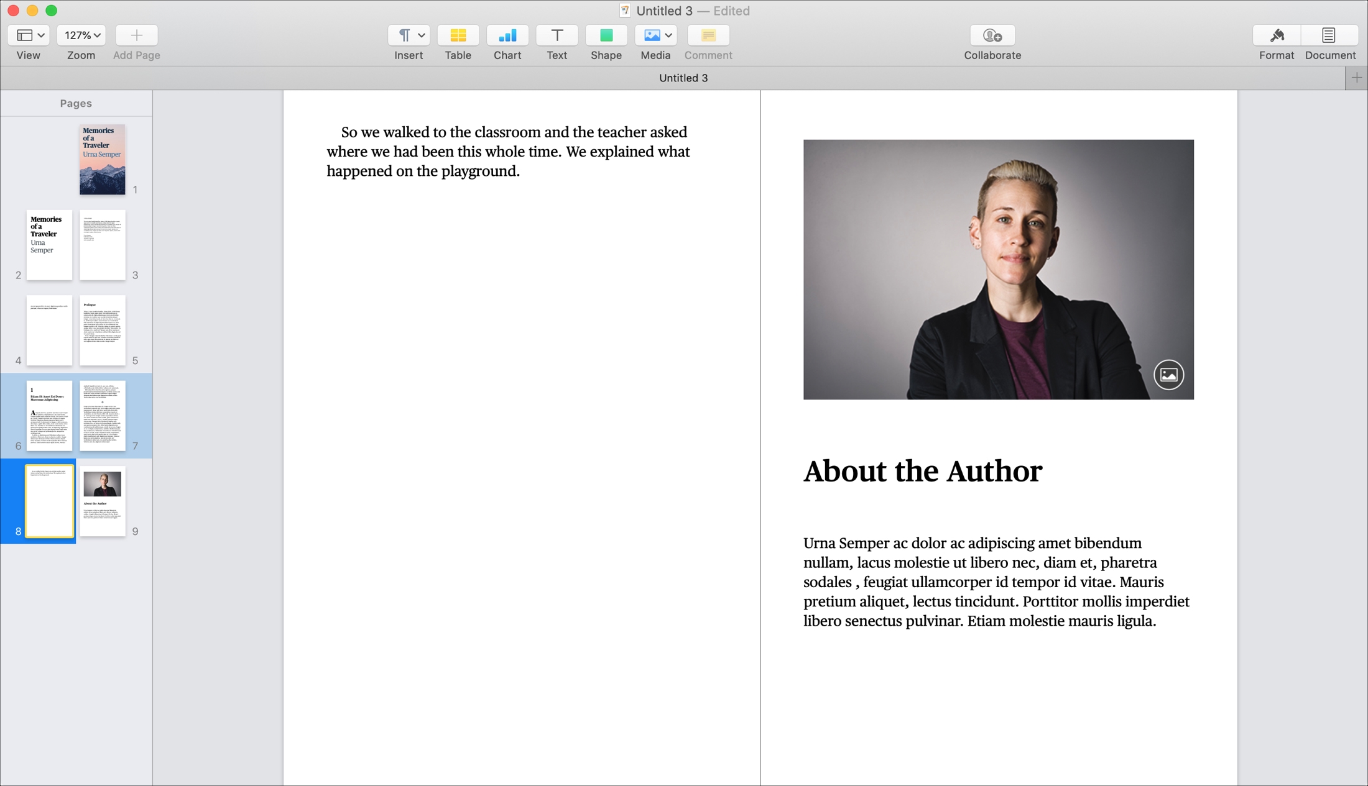Select page 5 Prologue thumbnail
This screenshot has height=786, width=1368.
tap(102, 331)
